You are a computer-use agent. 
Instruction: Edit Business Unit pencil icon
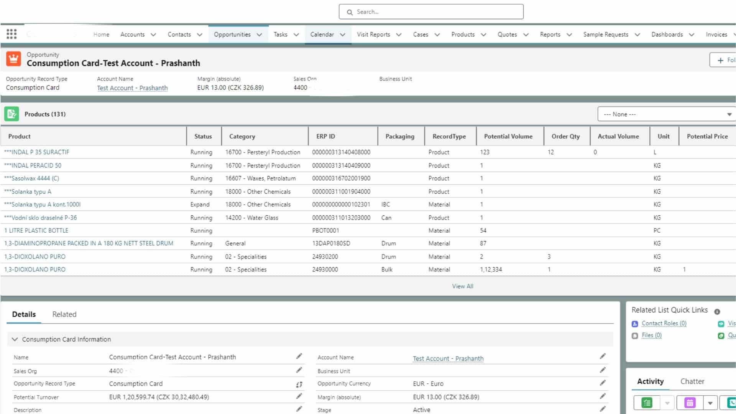(x=603, y=370)
